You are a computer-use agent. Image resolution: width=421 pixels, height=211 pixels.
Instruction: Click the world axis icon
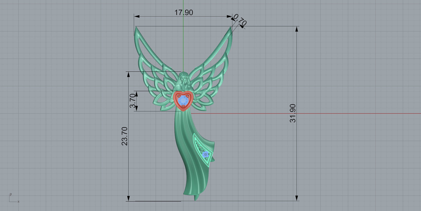pos(14,198)
